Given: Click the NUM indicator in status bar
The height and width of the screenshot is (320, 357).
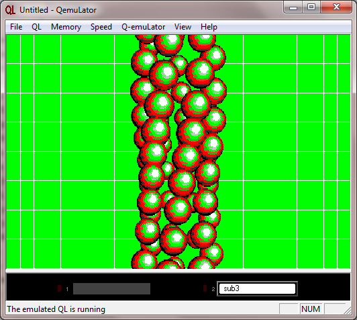Looking at the screenshot, I should pyautogui.click(x=311, y=309).
